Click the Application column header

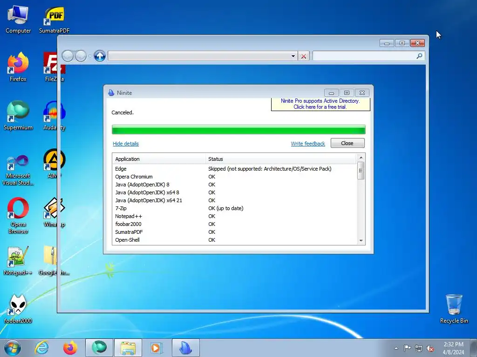159,159
